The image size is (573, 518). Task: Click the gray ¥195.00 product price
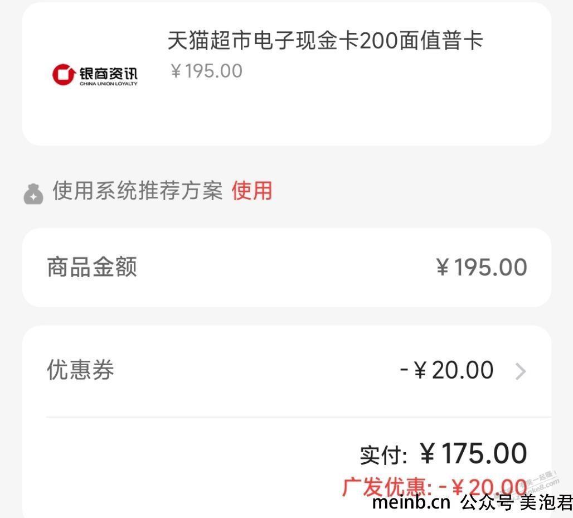point(206,71)
